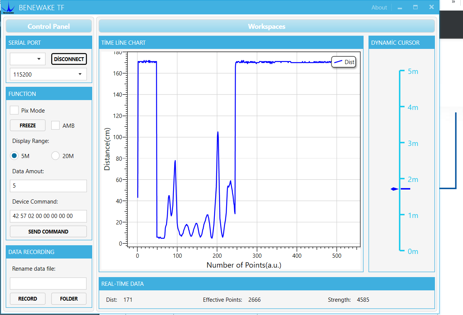Open the data FOLDER button
The width and height of the screenshot is (463, 315).
[x=69, y=299]
